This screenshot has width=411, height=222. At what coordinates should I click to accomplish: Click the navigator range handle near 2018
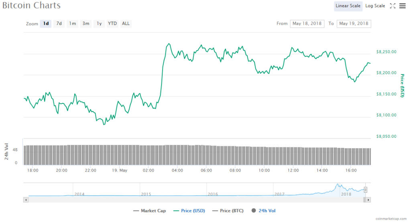pos(366,190)
